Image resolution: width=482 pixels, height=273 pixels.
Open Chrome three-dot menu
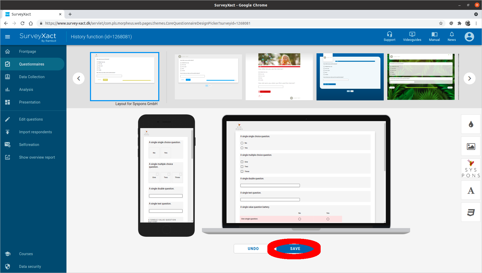tap(476, 23)
